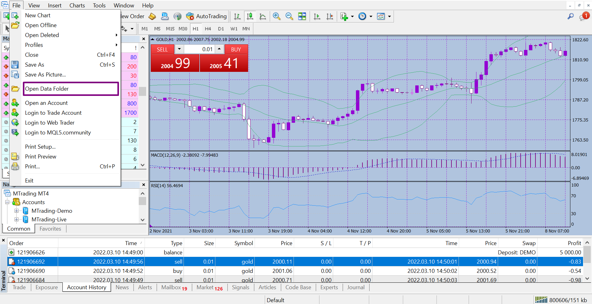Viewport: 592px width, 304px height.
Task: Click the Navigator scrollbar thumb
Action: (142, 201)
